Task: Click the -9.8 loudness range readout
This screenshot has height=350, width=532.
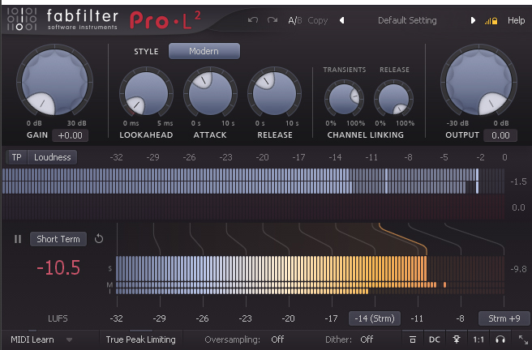Action: tap(518, 269)
